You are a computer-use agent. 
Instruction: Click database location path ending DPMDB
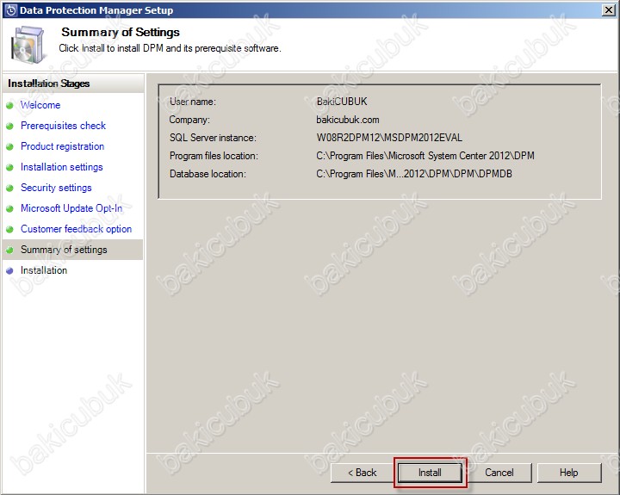[x=414, y=174]
